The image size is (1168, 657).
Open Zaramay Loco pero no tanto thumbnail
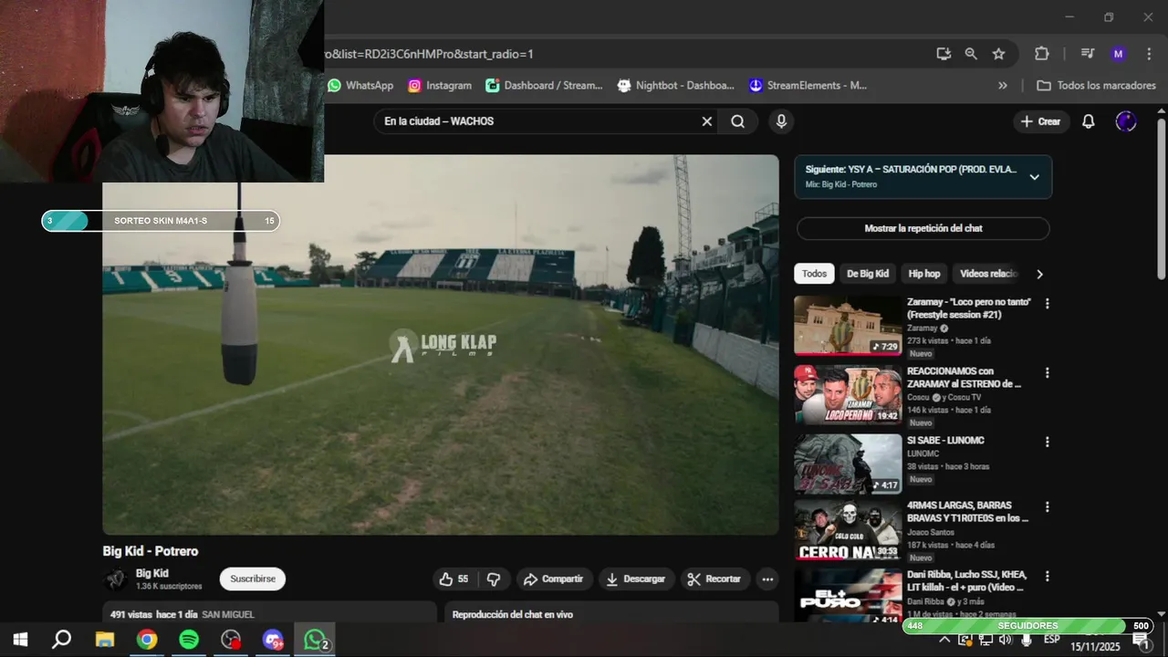pos(848,325)
